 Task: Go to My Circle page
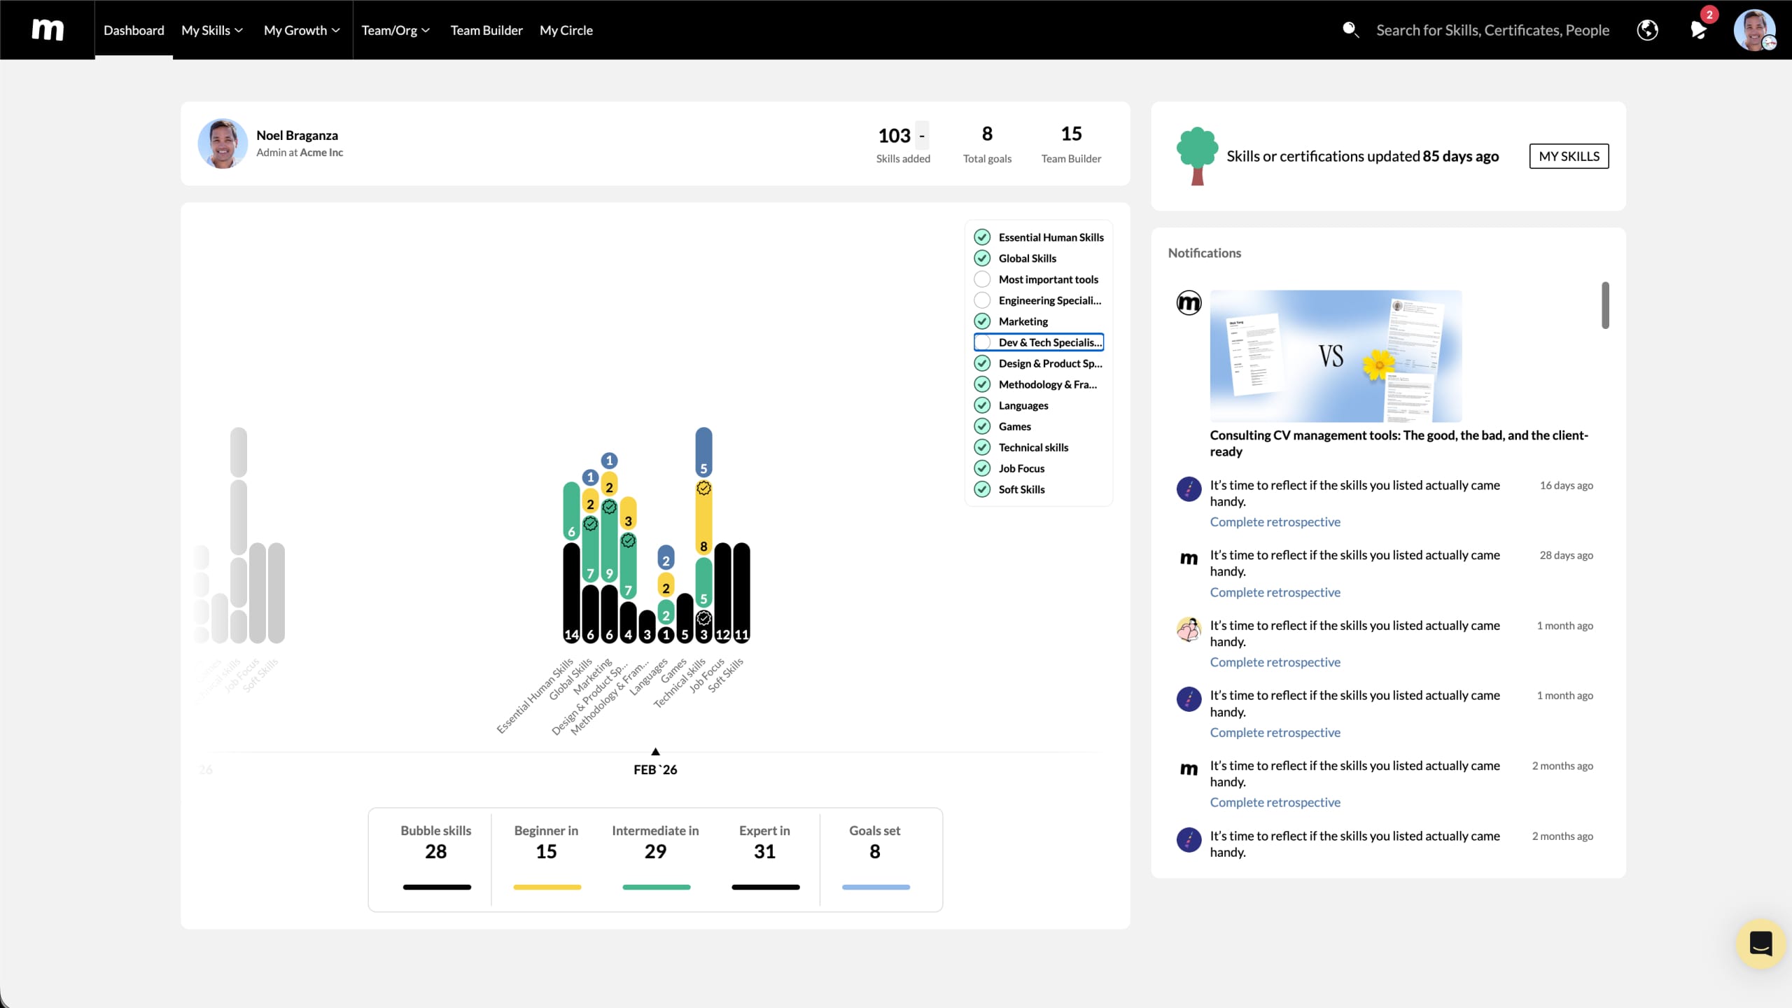coord(566,30)
